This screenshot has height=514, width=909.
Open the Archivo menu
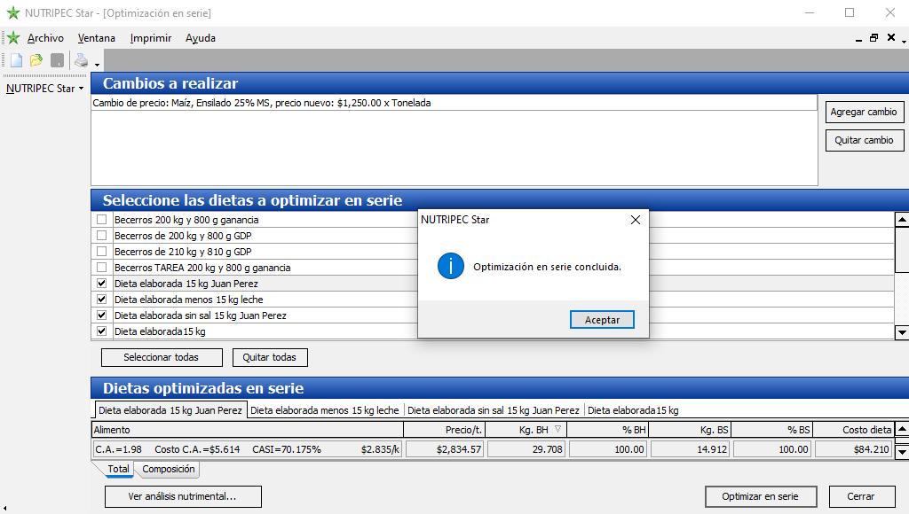click(x=45, y=38)
